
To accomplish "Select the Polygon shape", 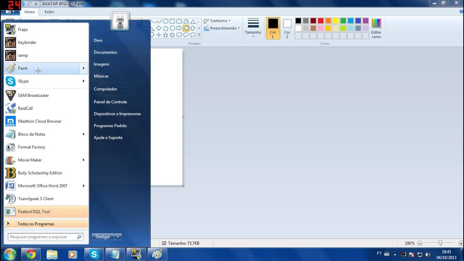I will click(186, 21).
